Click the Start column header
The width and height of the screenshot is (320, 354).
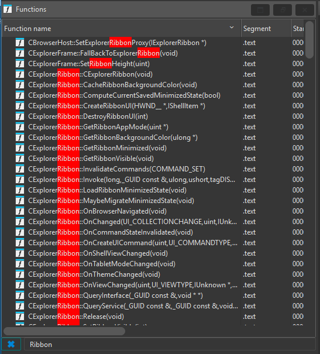click(297, 29)
